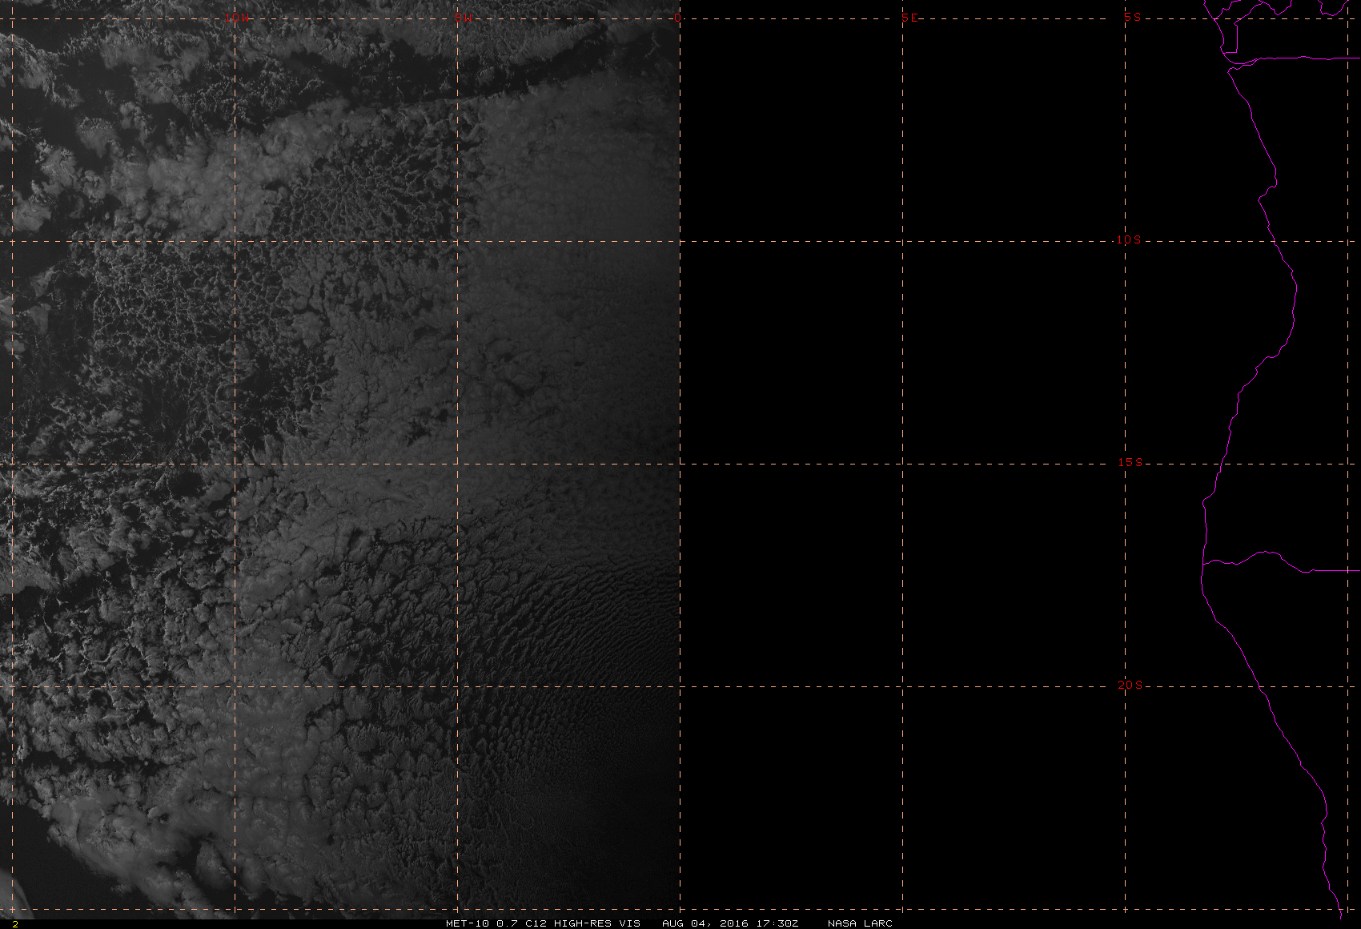The image size is (1361, 929).
Task: Click the "10W" longitude label
Action: 237,18
